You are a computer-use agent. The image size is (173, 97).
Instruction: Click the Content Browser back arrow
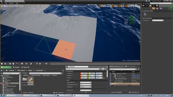coord(2,71)
